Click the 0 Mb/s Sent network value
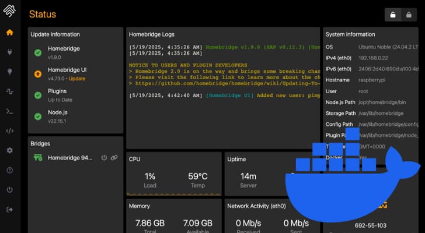Screen dimensions: 425x233 (296, 223)
